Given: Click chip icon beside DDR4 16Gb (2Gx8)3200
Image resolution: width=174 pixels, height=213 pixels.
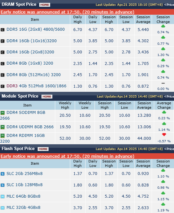Looking at the screenshot, I should 3,52.
